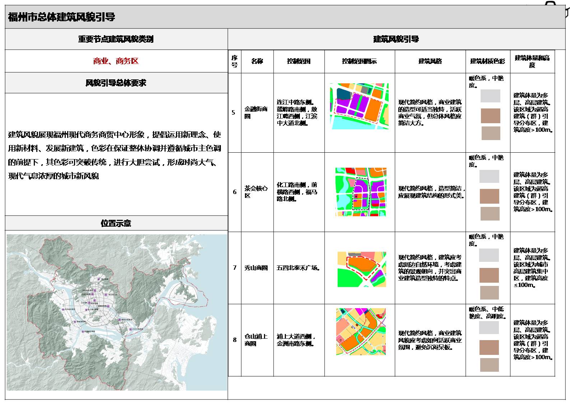Pick the brown middle swatch in the 茶会核心区 row
This screenshot has width=570, height=403.
pyautogui.click(x=489, y=196)
